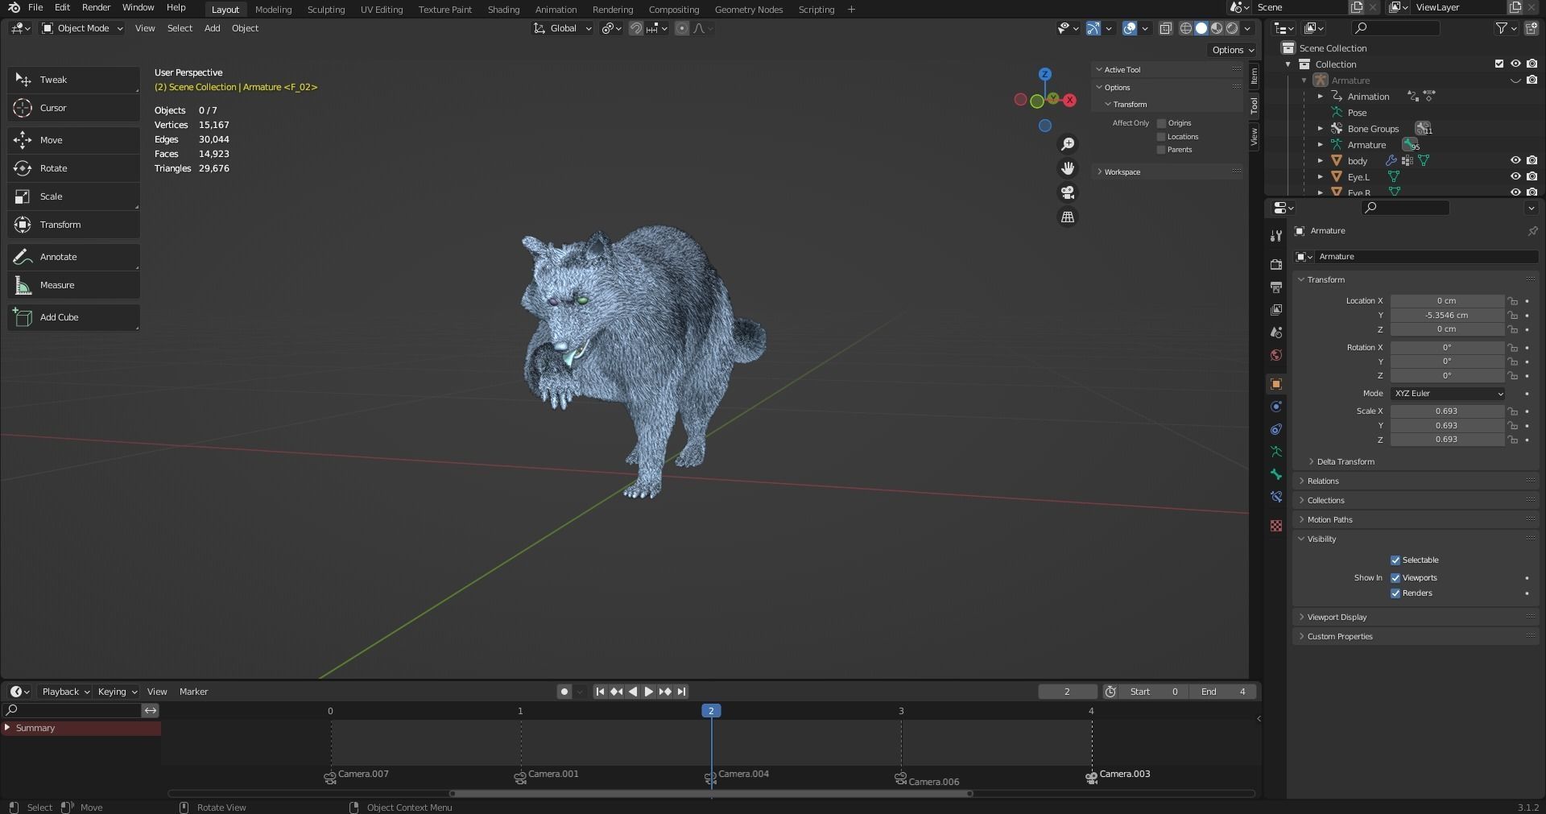Switch perspective/orthographic grid icon
This screenshot has width=1546, height=814.
(1068, 217)
